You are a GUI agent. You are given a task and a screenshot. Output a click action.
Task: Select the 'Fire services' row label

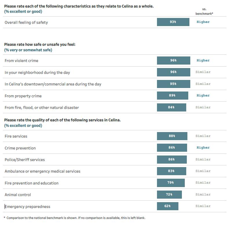16,136
